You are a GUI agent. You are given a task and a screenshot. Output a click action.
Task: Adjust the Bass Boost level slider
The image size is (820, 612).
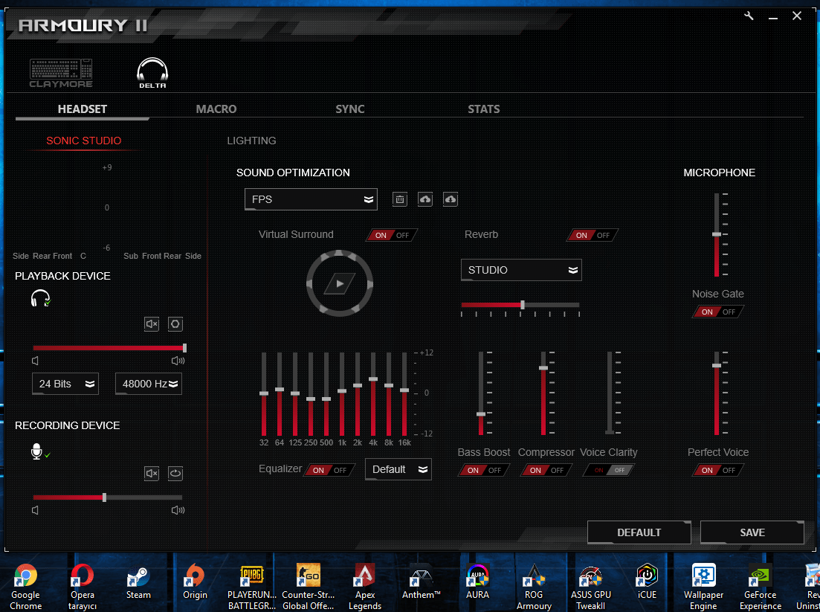[481, 393]
